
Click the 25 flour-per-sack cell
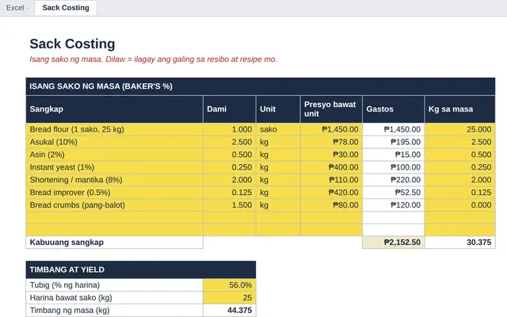[x=229, y=298]
